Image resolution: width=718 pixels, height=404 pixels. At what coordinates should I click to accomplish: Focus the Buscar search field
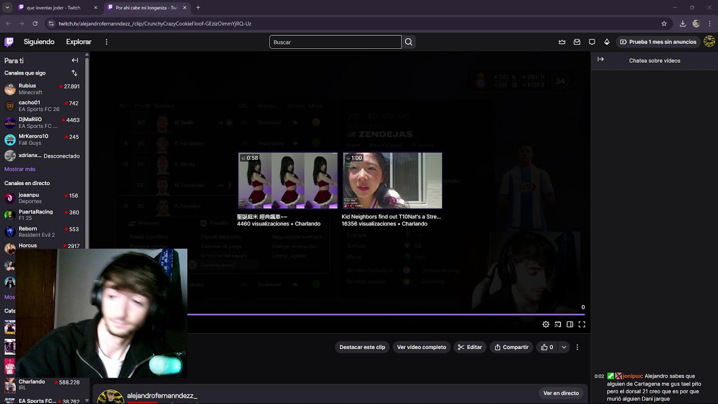point(335,42)
